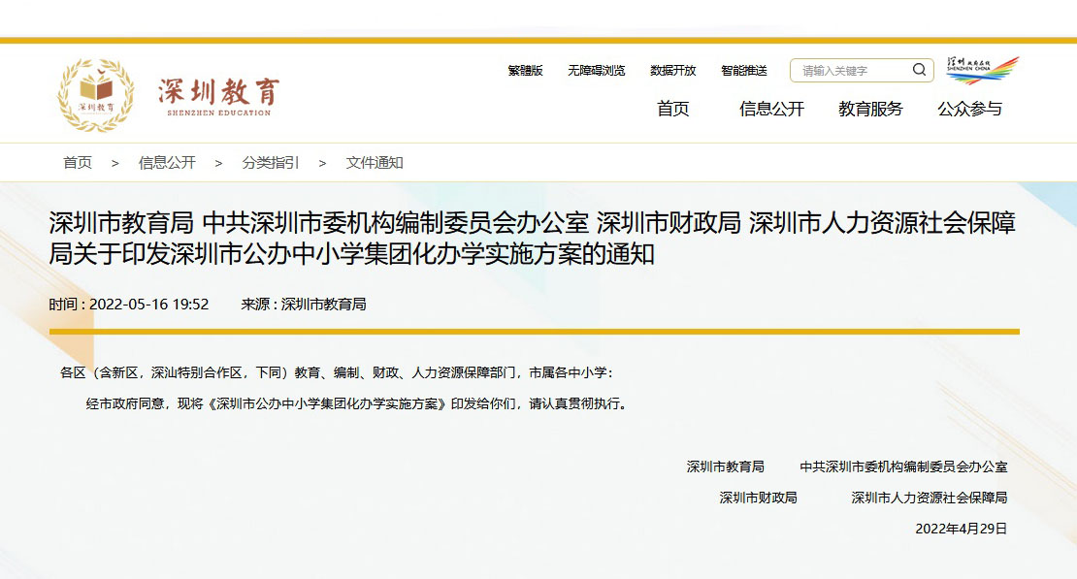Navigate to 分类指引 in the breadcrumb
Screen dimensions: 1077x579
point(271,163)
